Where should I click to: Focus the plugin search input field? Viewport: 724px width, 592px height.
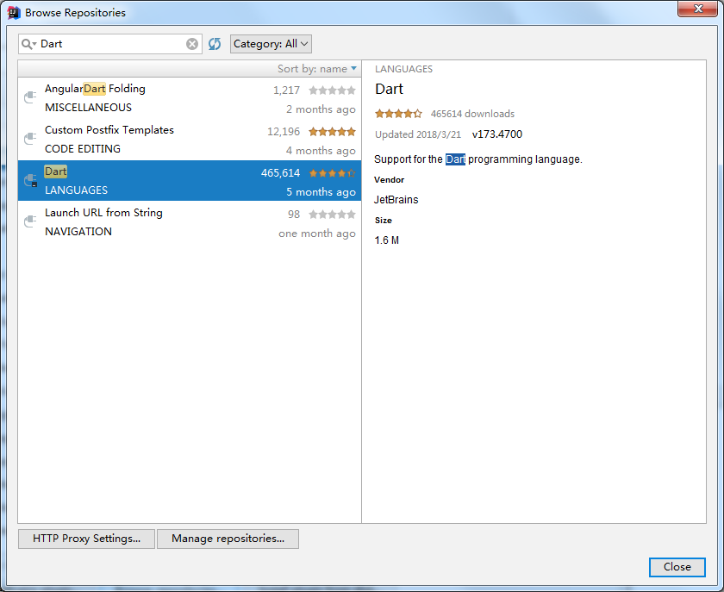click(x=110, y=44)
